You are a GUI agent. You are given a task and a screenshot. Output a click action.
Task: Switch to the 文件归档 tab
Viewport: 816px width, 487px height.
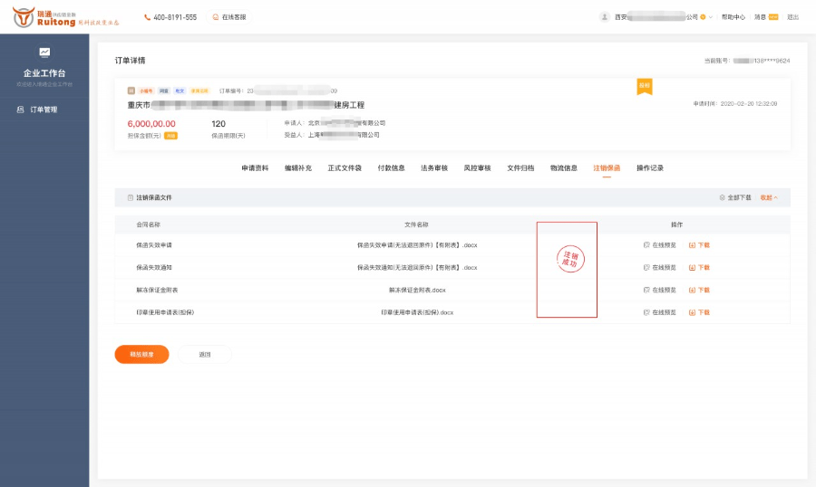pyautogui.click(x=520, y=167)
